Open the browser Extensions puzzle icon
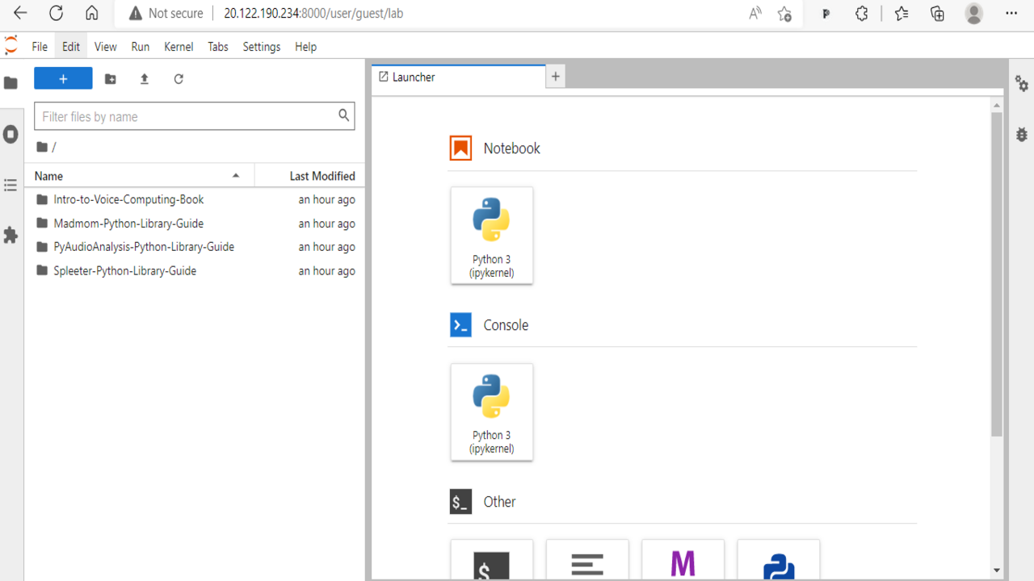This screenshot has width=1034, height=581. [x=862, y=13]
